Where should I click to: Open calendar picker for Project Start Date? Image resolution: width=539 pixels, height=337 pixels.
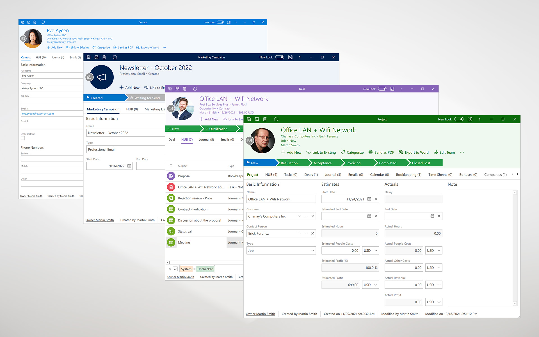tap(369, 199)
